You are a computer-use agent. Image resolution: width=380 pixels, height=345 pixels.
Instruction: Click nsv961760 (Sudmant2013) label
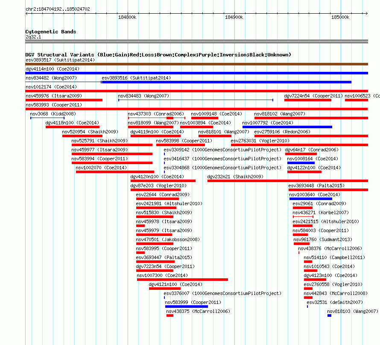pos(323,239)
